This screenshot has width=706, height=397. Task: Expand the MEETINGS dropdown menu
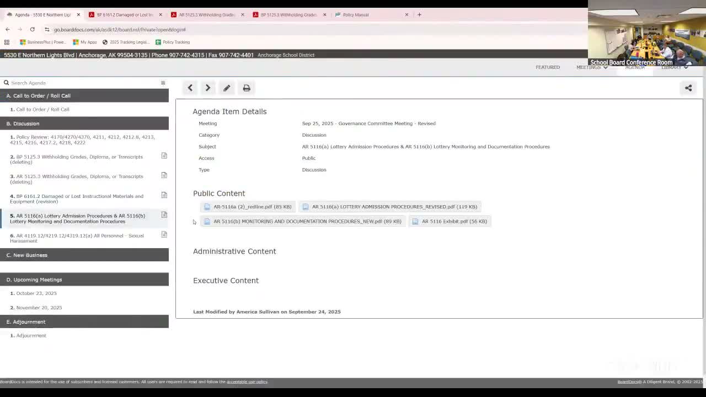[x=592, y=67]
